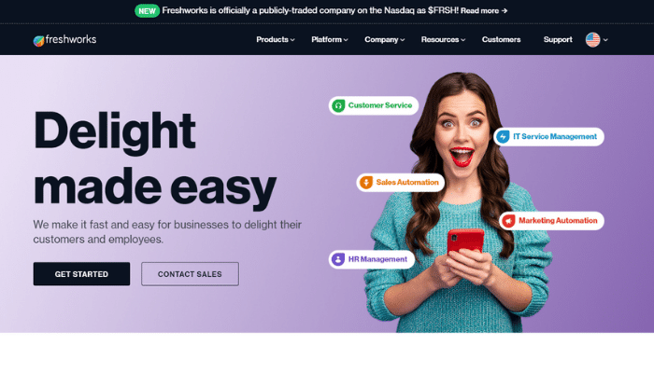Open the Resources dropdown menu
Viewport: 654px width, 373px height.
[443, 39]
